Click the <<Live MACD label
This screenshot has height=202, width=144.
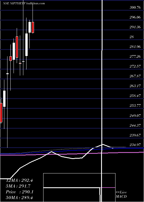pos(121,194)
